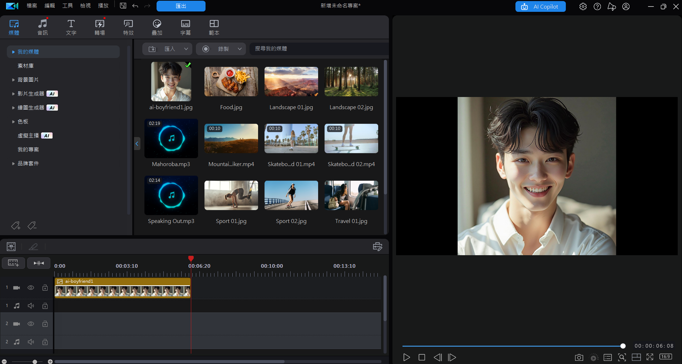Open the 疊加 overlay room
The width and height of the screenshot is (682, 364).
click(157, 27)
